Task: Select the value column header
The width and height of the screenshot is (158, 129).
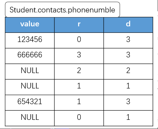Action: click(x=30, y=25)
